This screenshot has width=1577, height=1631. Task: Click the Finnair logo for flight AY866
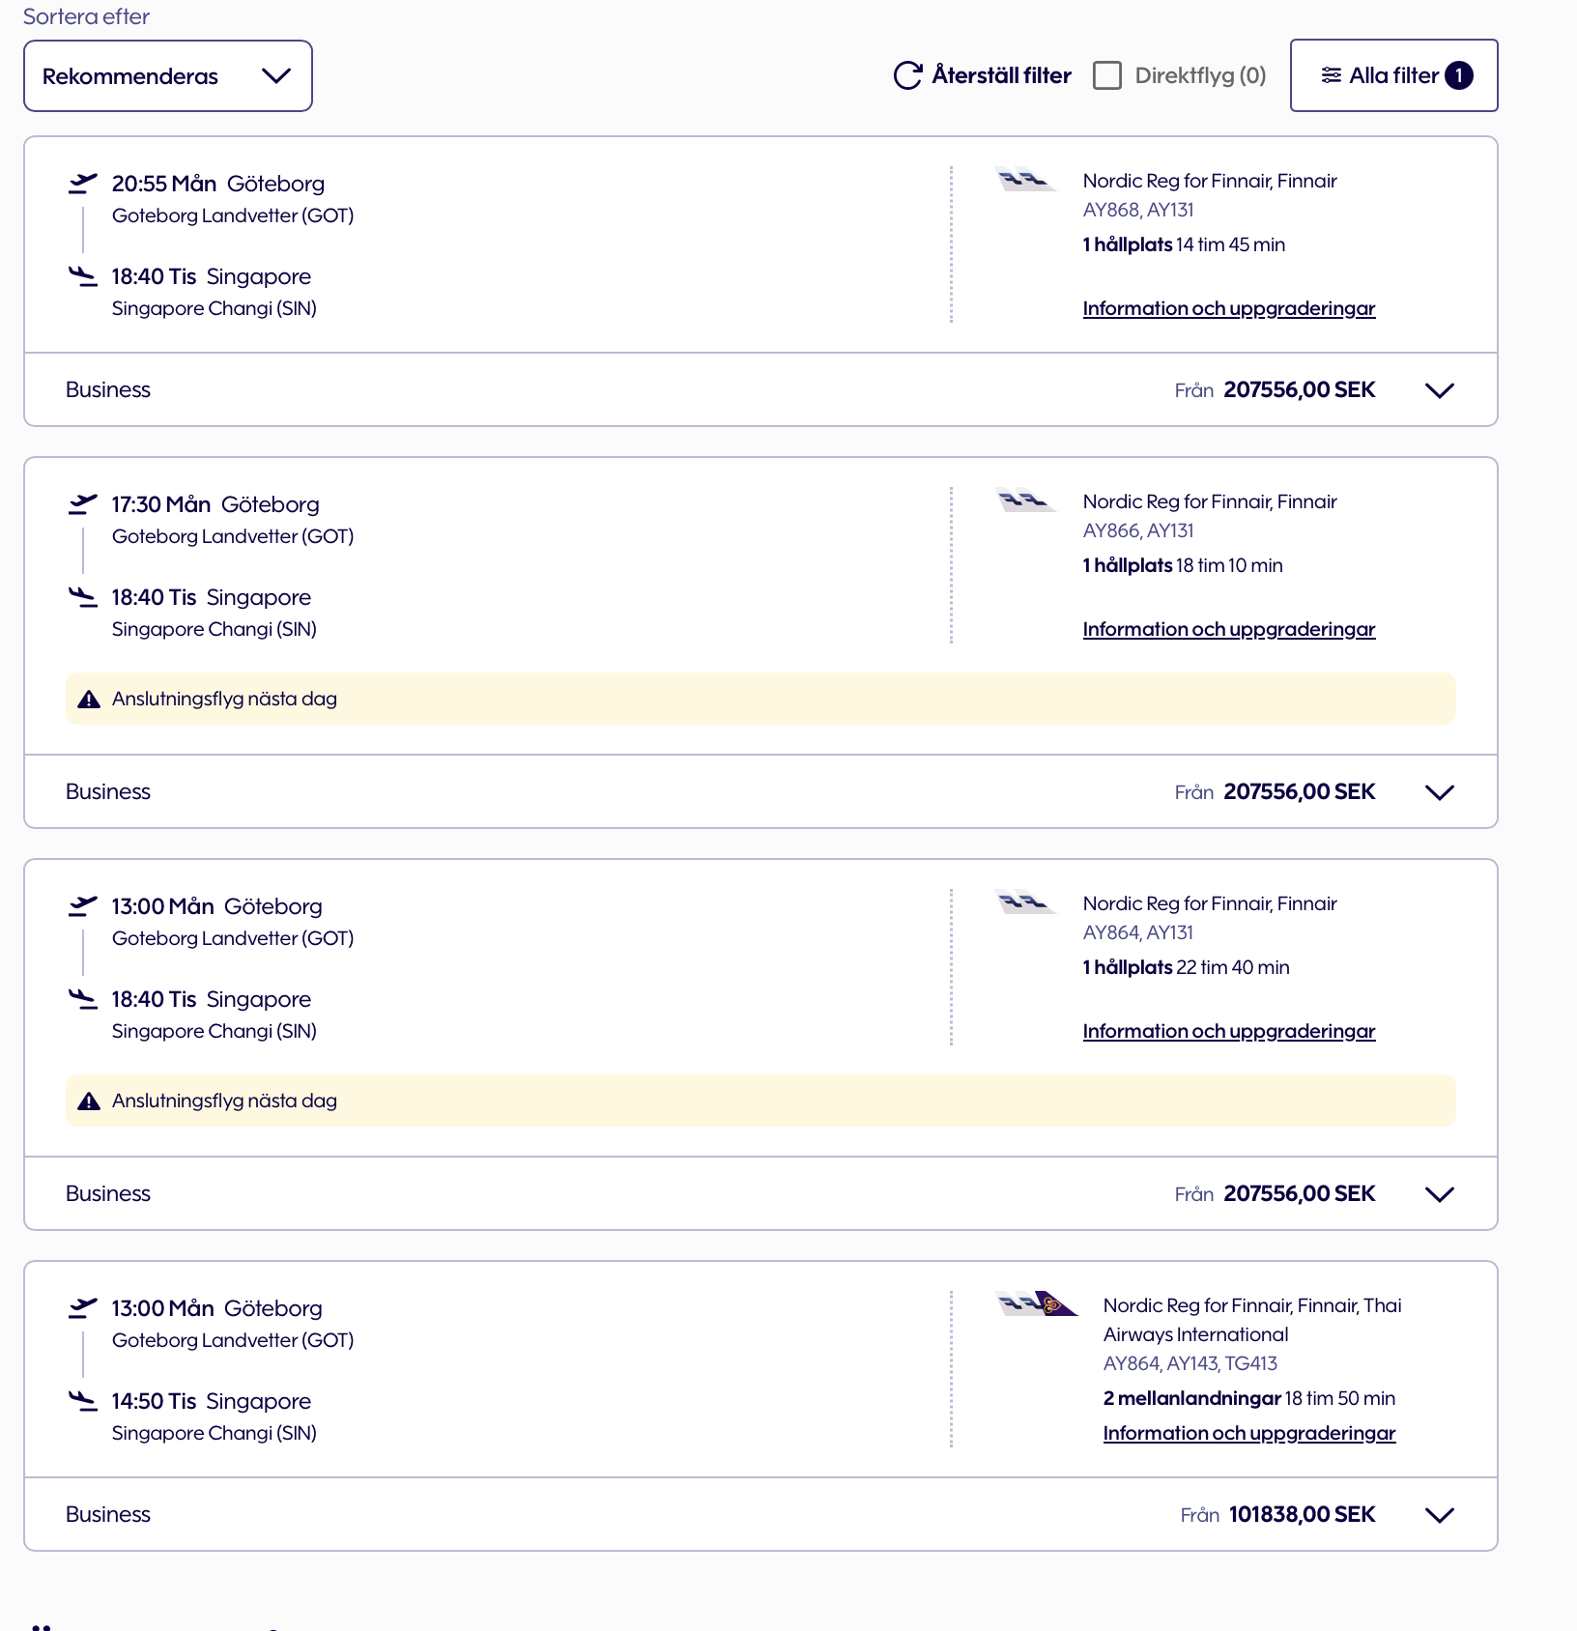pos(1024,501)
